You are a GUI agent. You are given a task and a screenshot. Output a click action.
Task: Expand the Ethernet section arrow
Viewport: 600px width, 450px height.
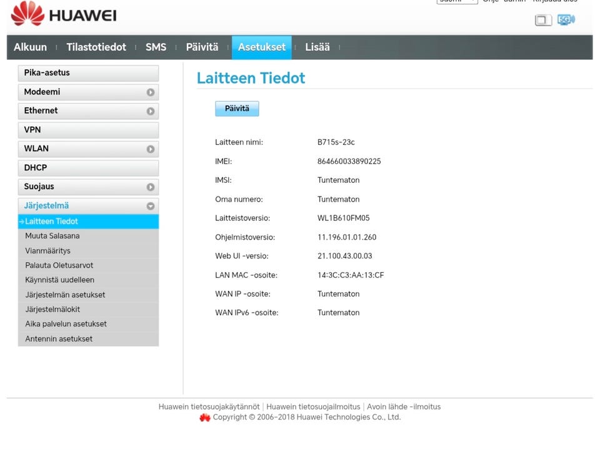coord(151,110)
